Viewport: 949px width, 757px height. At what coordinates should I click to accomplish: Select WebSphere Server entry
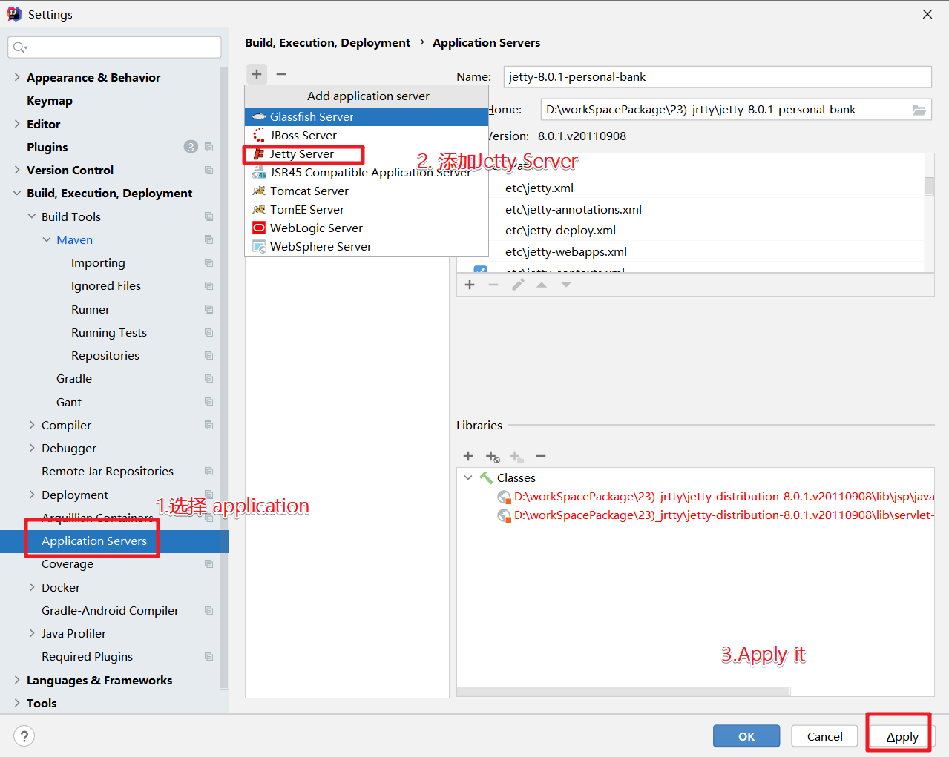(x=367, y=246)
